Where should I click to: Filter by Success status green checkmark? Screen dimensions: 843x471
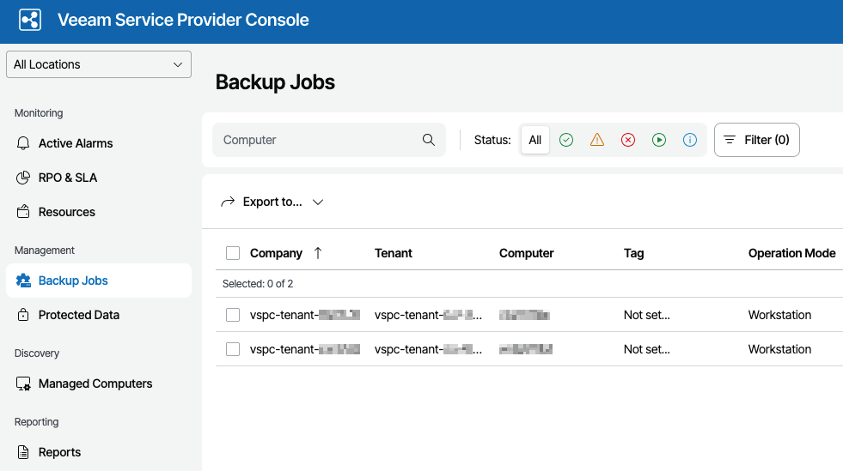(x=566, y=140)
